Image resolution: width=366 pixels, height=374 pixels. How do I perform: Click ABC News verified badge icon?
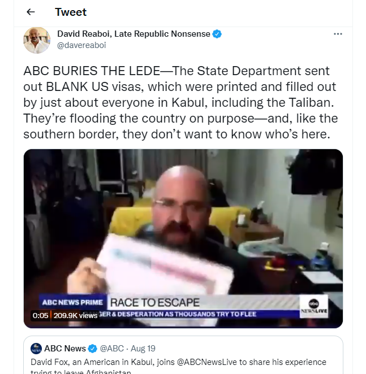click(92, 349)
